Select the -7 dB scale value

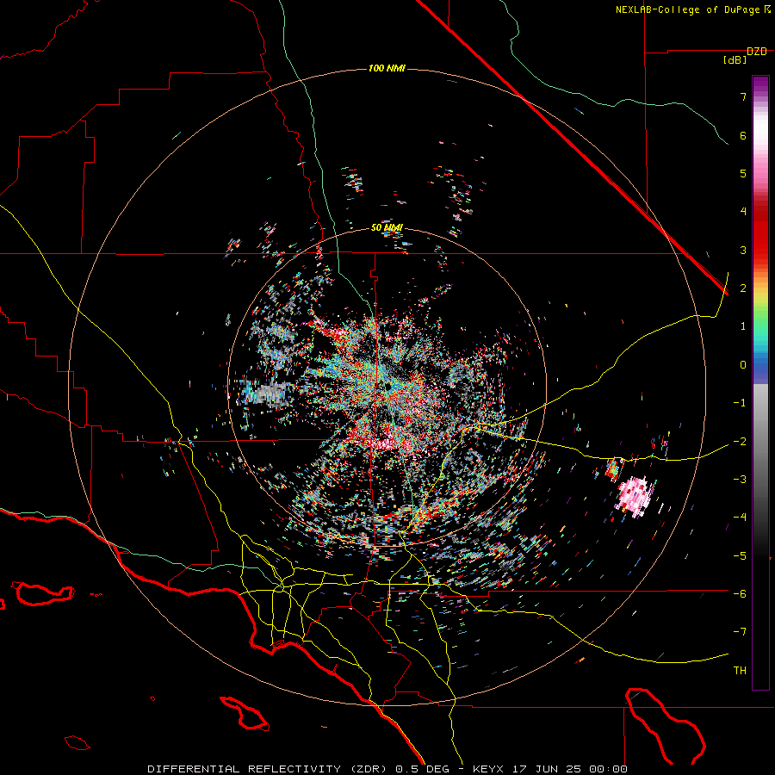pyautogui.click(x=740, y=632)
